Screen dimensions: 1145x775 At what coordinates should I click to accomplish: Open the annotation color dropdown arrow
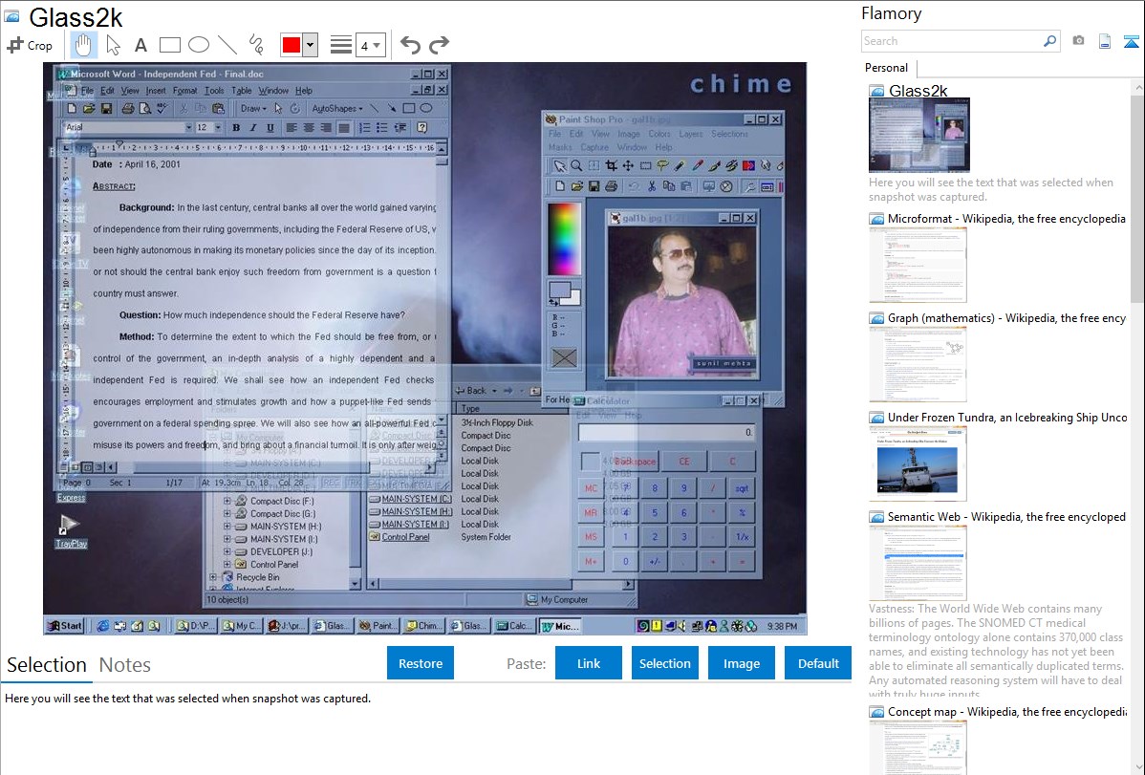click(311, 45)
